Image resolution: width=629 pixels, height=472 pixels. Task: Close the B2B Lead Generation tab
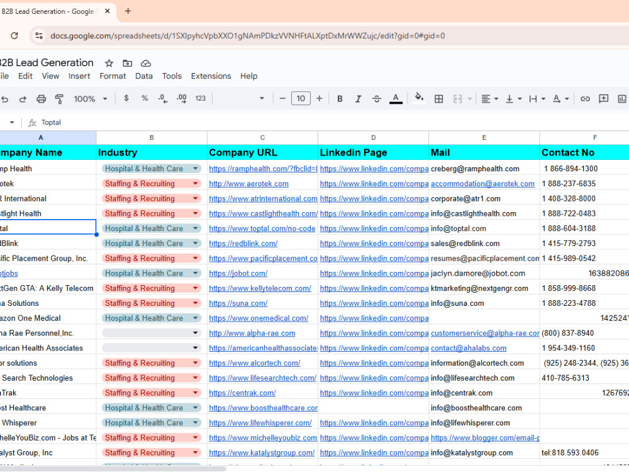coord(107,11)
